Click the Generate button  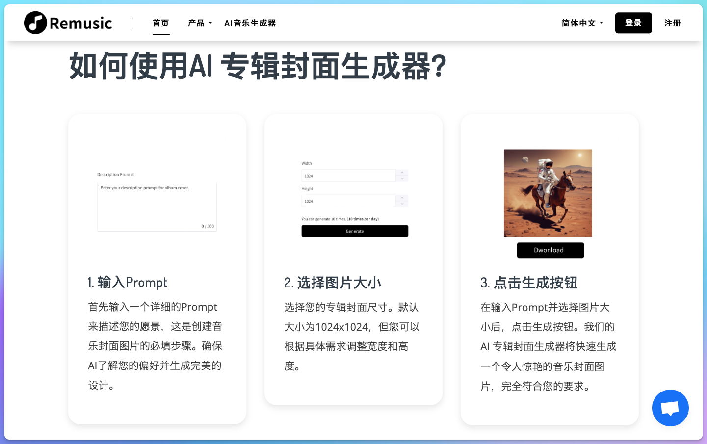point(355,231)
